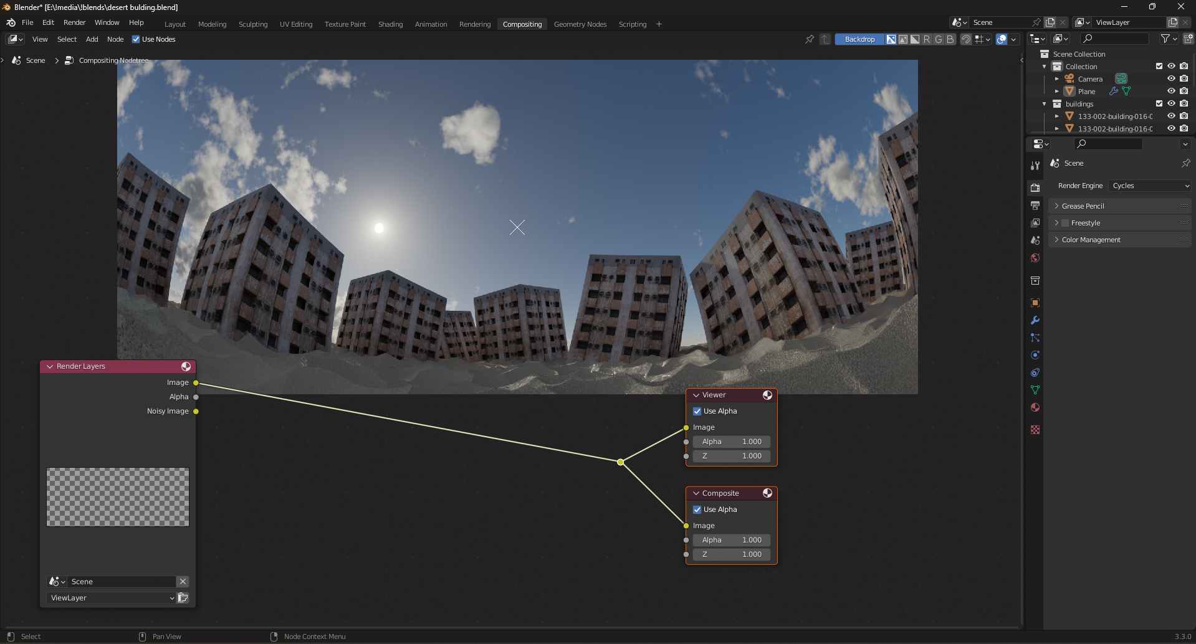The image size is (1196, 644).
Task: Open the Node menu in the header
Action: point(115,39)
